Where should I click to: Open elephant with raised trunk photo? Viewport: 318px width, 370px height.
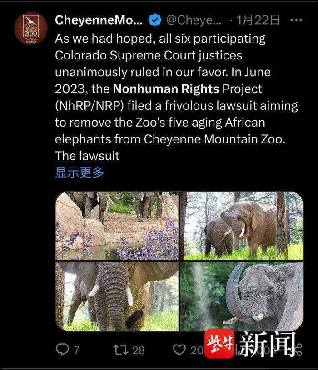click(x=242, y=296)
